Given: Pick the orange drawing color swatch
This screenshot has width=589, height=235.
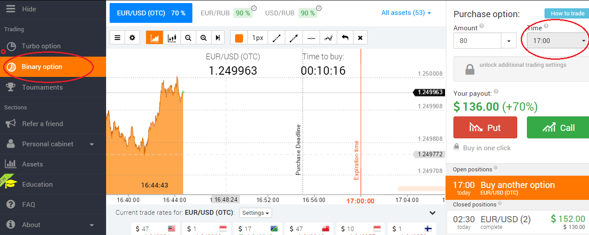Looking at the screenshot, I should [239, 38].
